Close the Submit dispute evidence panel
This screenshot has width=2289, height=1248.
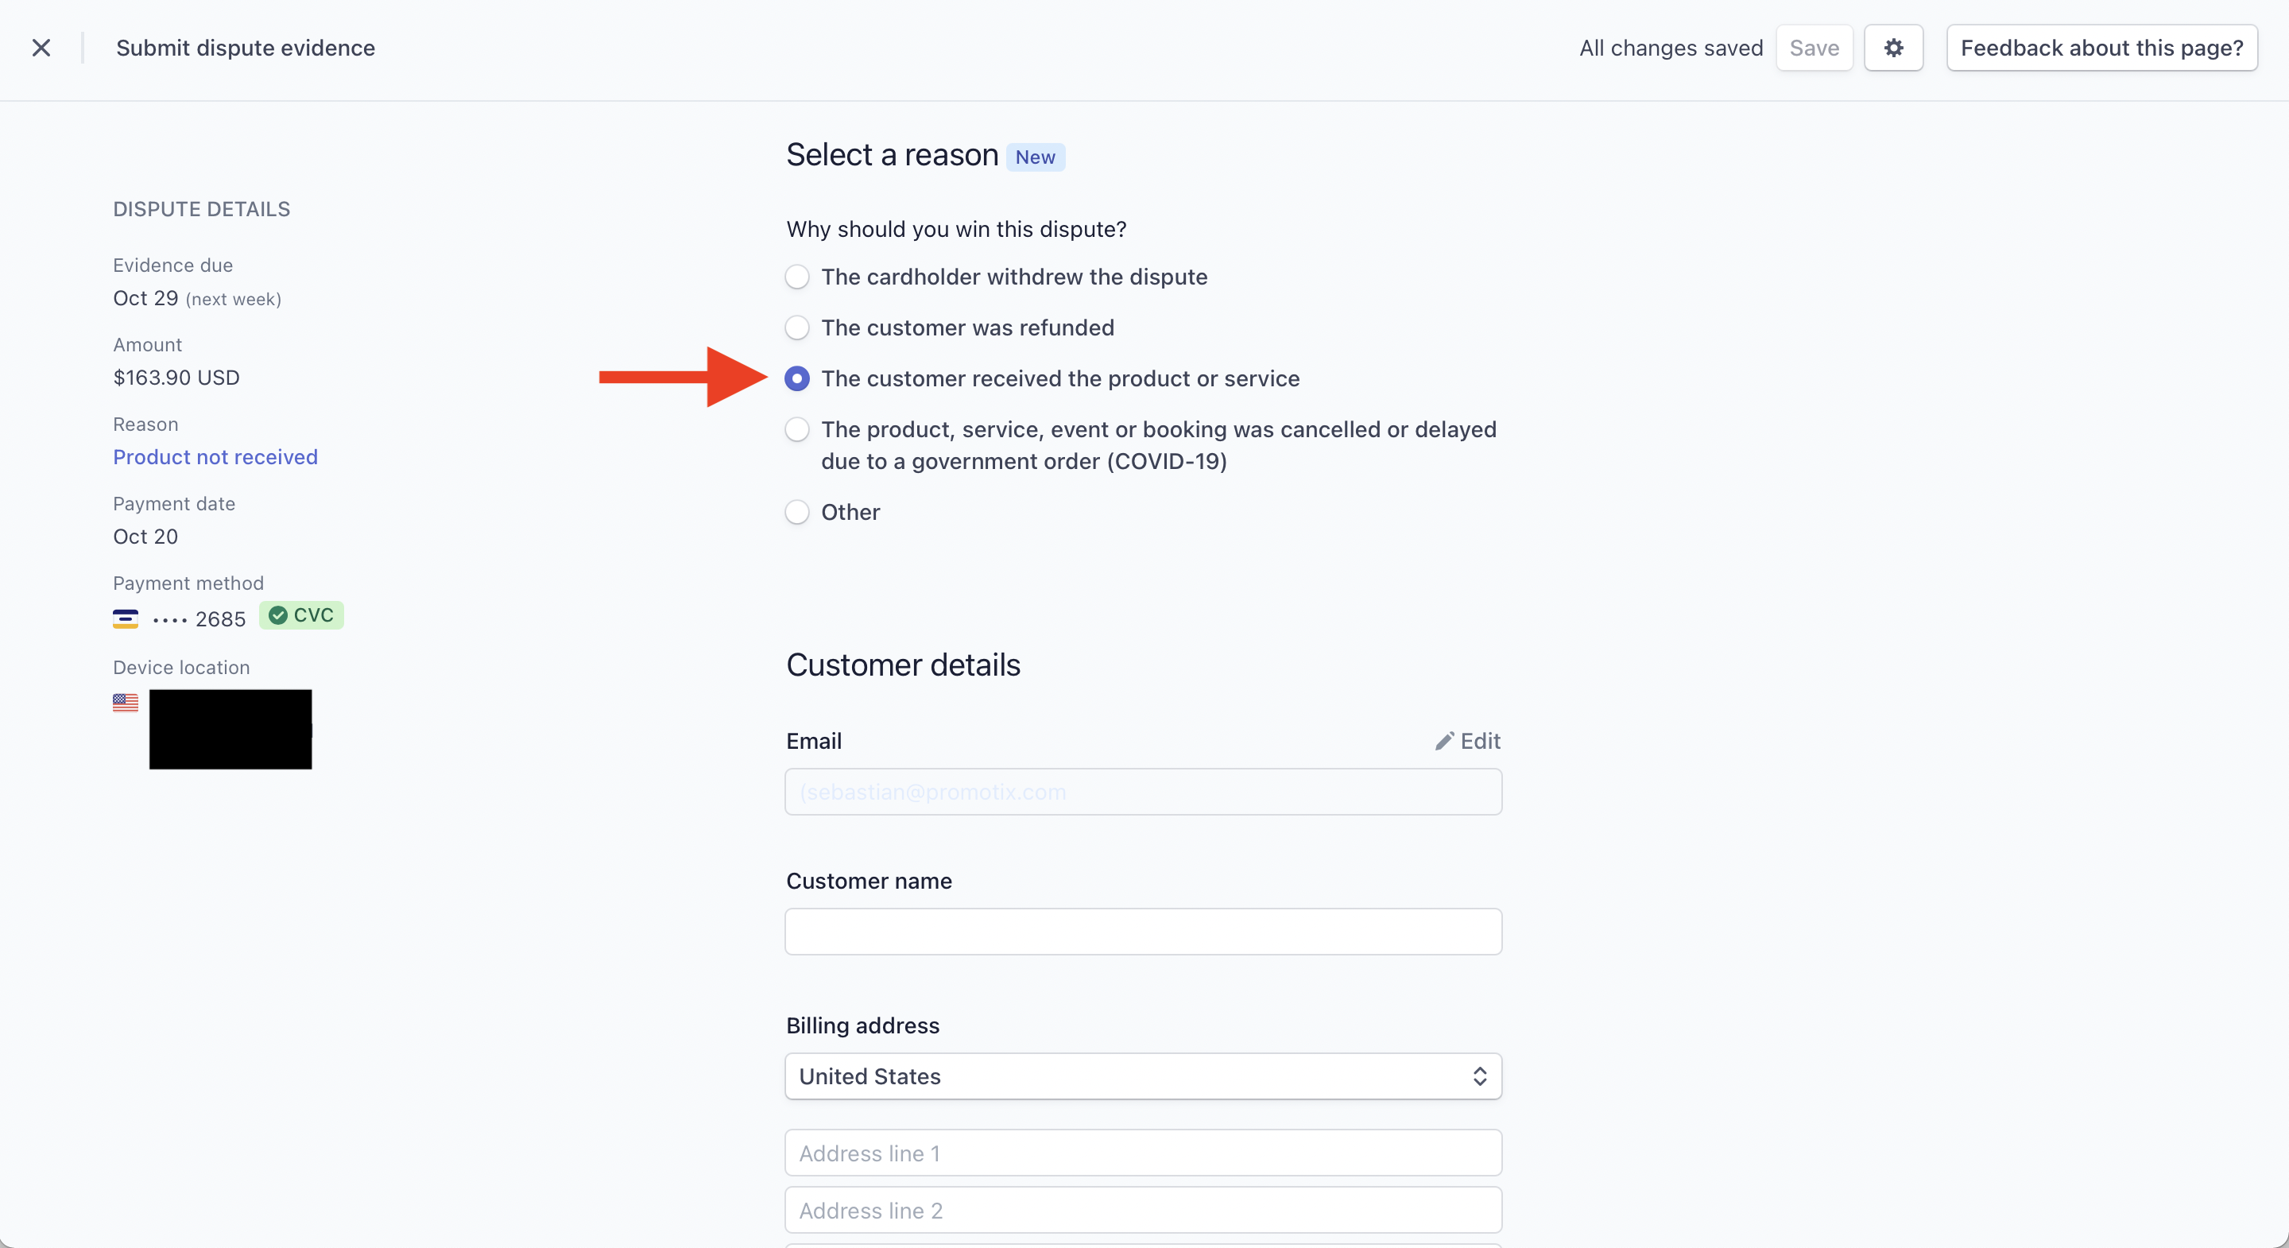[x=42, y=47]
